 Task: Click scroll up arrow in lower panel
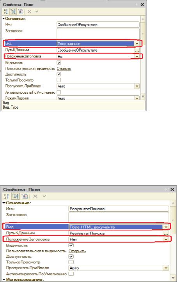173,203
